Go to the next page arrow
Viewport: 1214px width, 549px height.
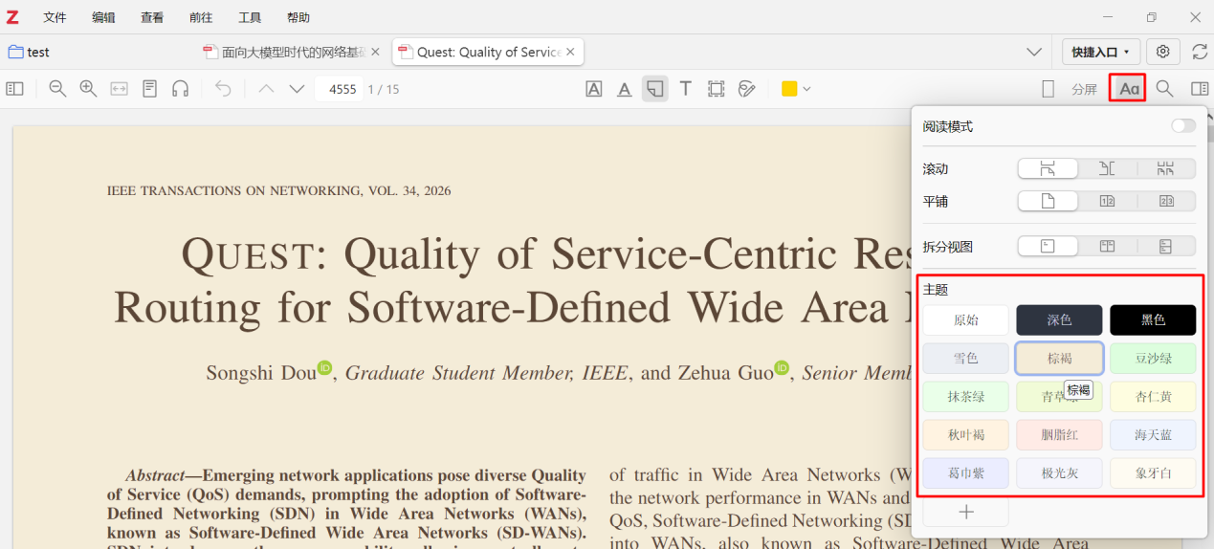click(x=297, y=89)
